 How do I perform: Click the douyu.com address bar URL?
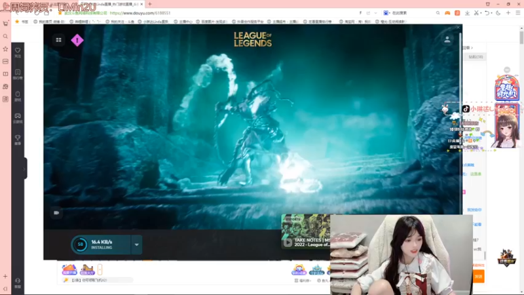tap(140, 13)
